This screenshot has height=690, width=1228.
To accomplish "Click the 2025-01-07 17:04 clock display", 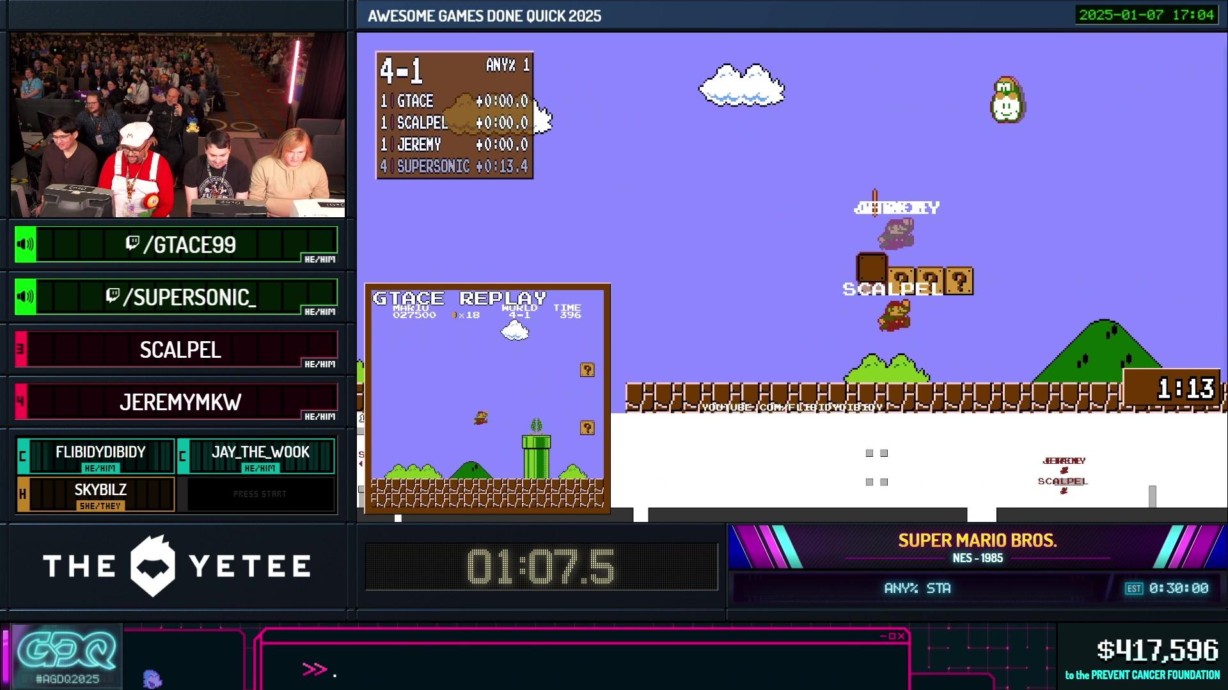I will 1146,15.
